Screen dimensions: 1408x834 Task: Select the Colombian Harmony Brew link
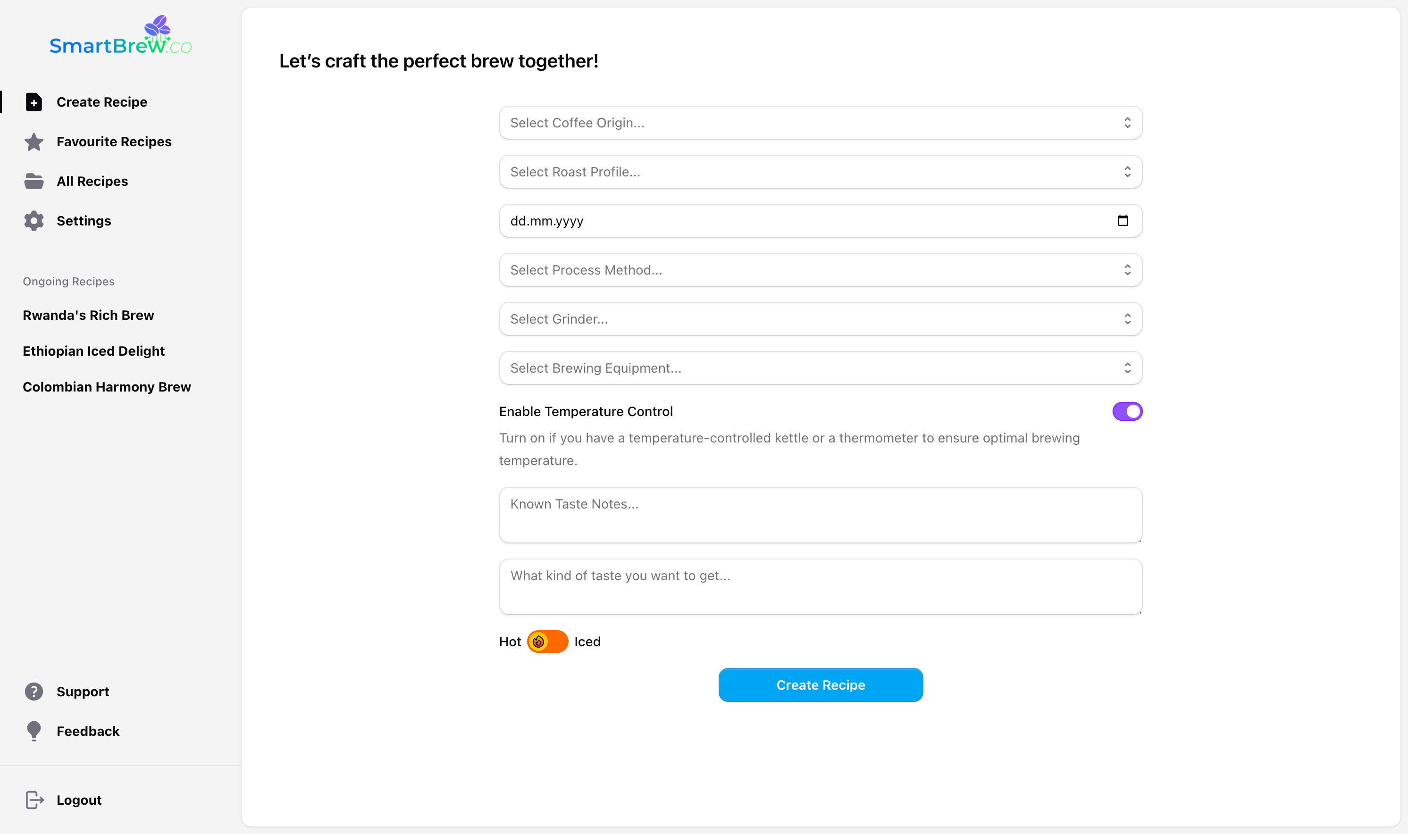point(106,387)
